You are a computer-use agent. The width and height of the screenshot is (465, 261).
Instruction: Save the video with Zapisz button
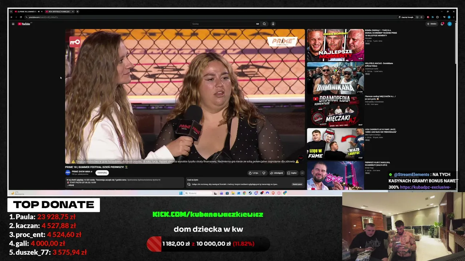coord(292,173)
